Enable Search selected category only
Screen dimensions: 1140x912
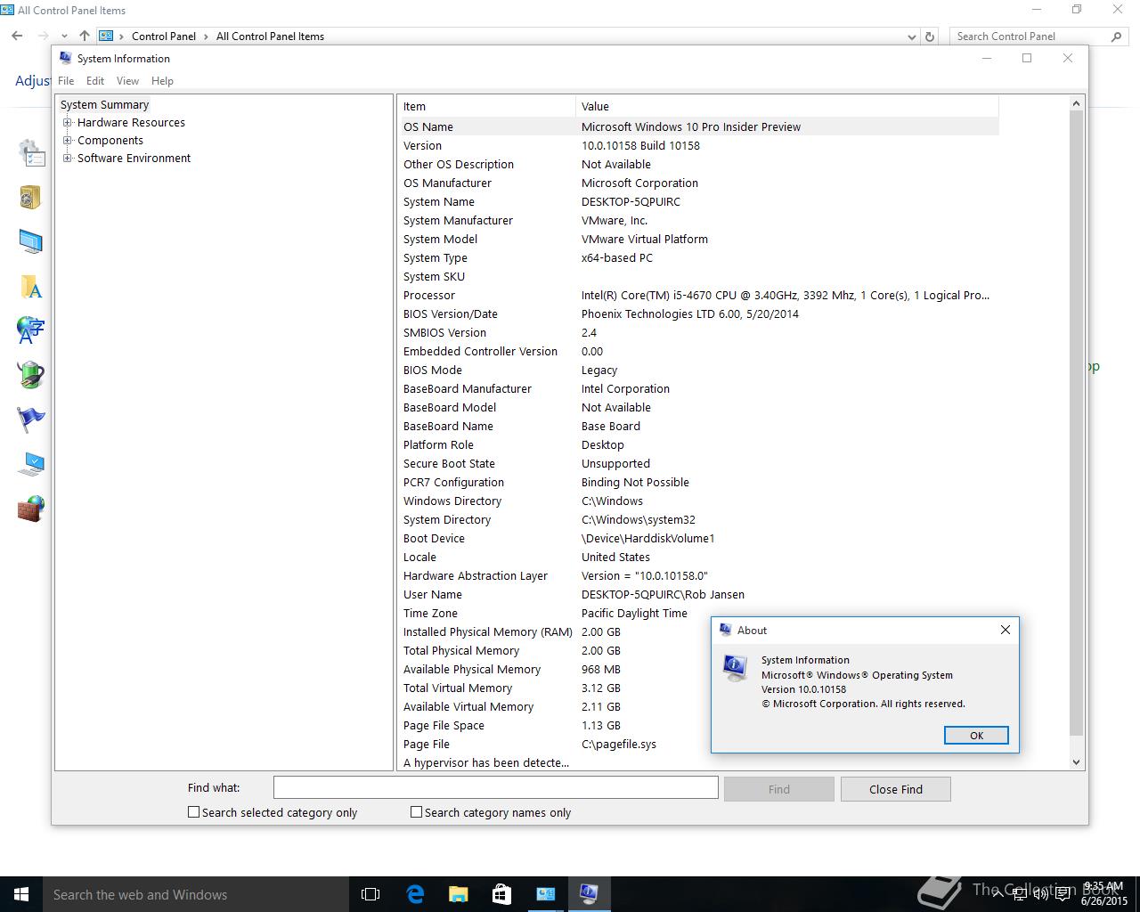click(193, 812)
